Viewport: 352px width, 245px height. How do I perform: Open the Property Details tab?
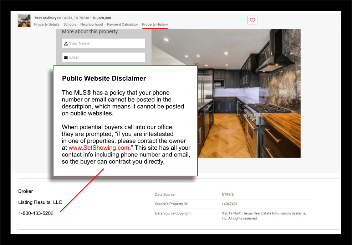click(x=47, y=24)
